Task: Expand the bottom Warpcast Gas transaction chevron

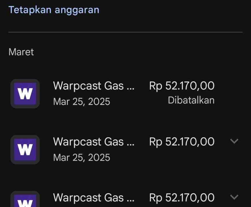Action: coord(234,197)
